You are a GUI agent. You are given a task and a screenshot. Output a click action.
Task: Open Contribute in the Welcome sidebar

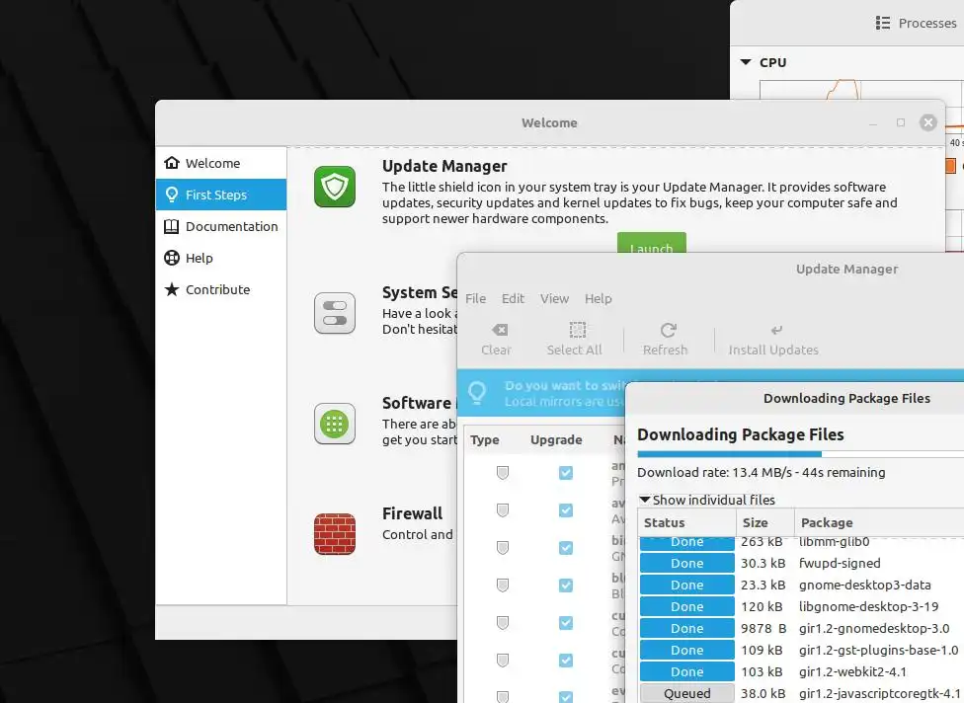pos(220,289)
